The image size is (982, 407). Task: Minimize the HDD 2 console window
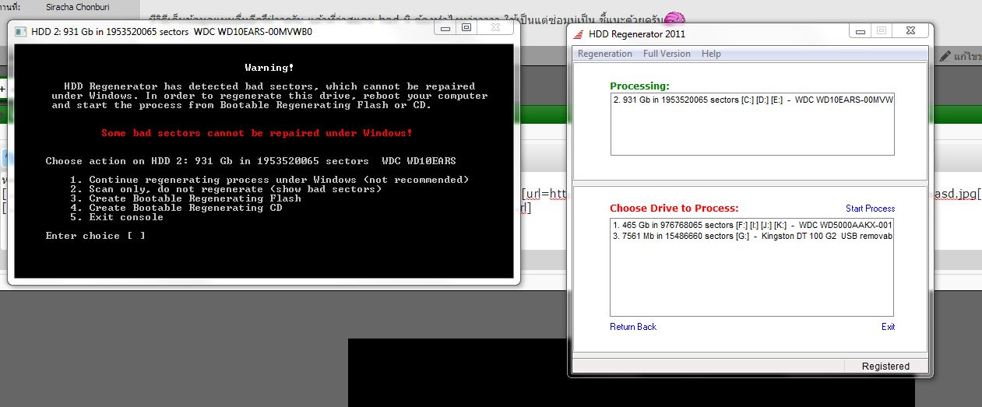click(x=444, y=28)
